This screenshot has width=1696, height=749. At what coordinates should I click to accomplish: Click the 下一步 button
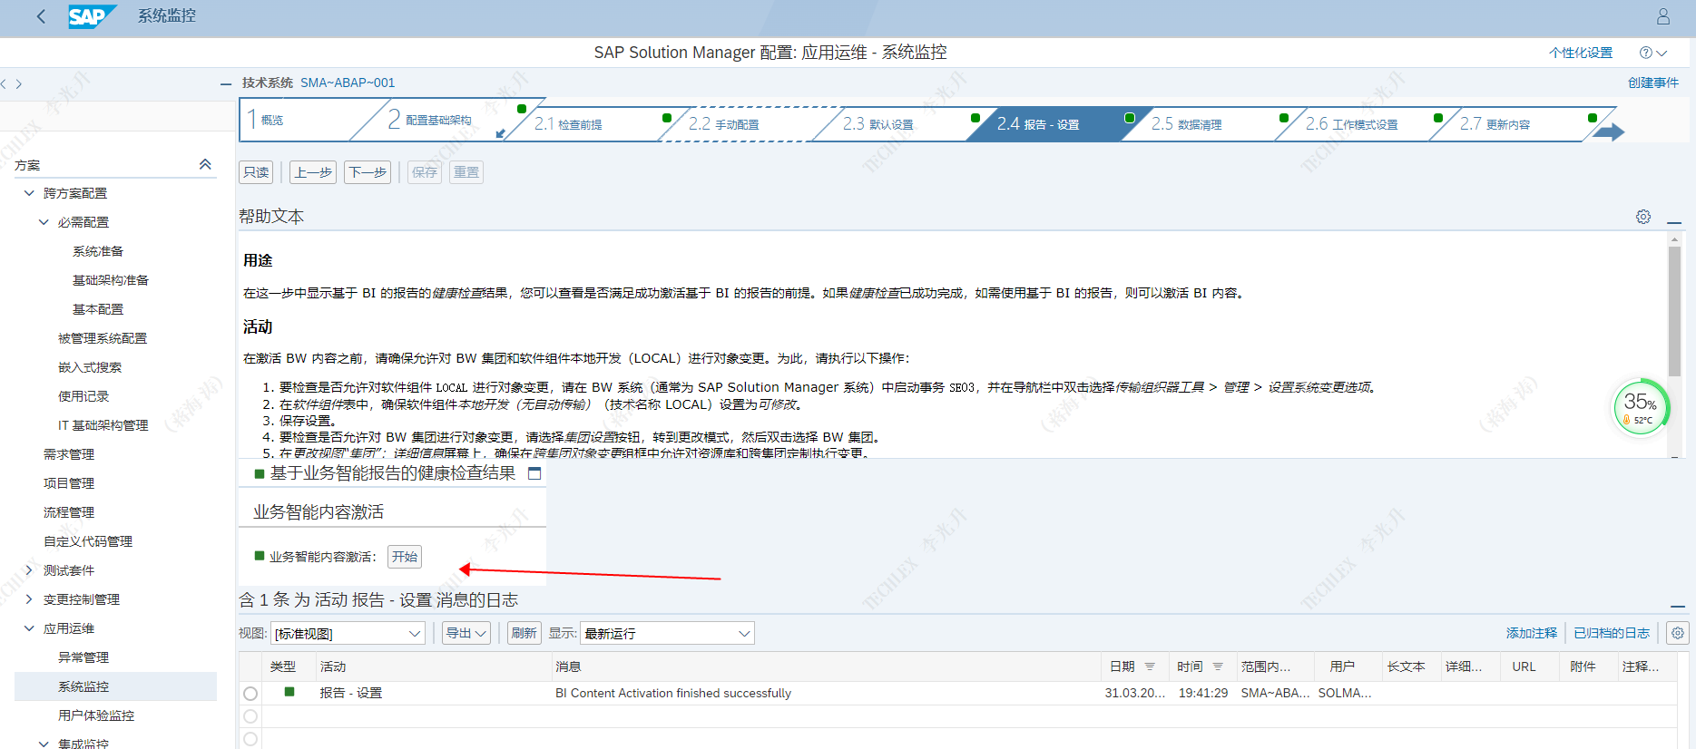point(368,172)
